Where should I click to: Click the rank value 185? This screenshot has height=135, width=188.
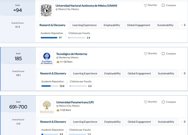pos(18,59)
